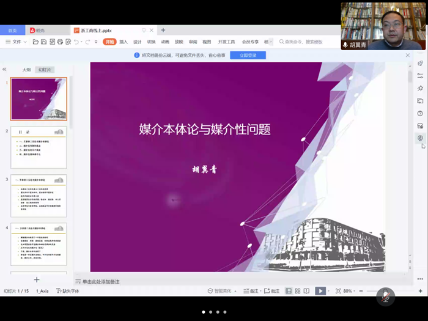Viewport: 428px width, 321px height.
Task: Switch to the 大纲 outline panel tab
Action: pos(26,70)
